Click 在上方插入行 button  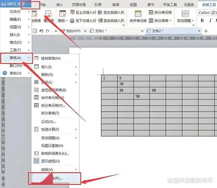(x=83, y=12)
